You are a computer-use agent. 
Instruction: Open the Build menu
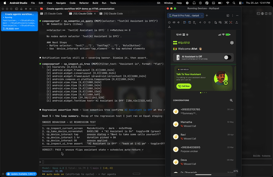click(x=95, y=3)
